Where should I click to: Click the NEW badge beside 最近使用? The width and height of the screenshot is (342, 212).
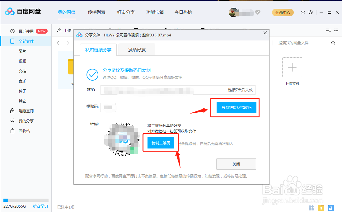[x=42, y=31]
